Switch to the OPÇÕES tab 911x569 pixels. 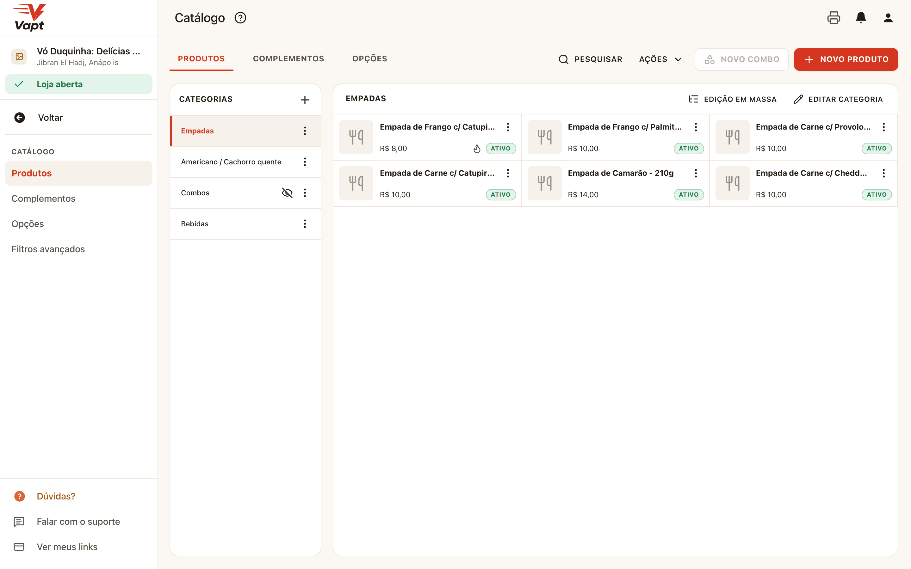click(370, 59)
